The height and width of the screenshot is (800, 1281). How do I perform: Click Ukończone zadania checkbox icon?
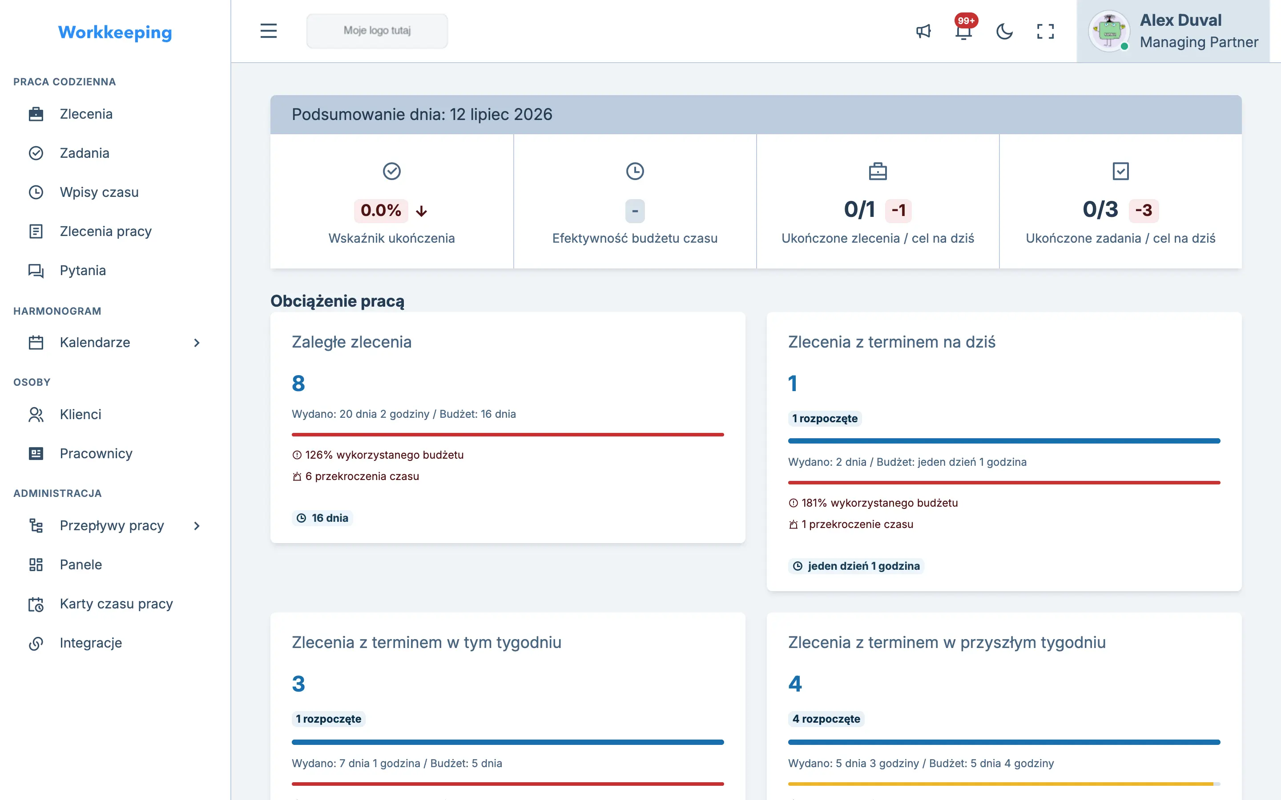tap(1120, 171)
